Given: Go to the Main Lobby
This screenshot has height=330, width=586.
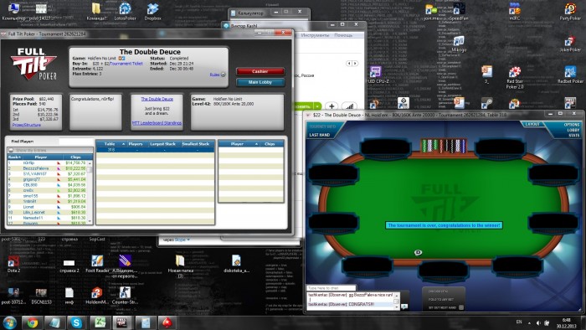Looking at the screenshot, I should (260, 82).
